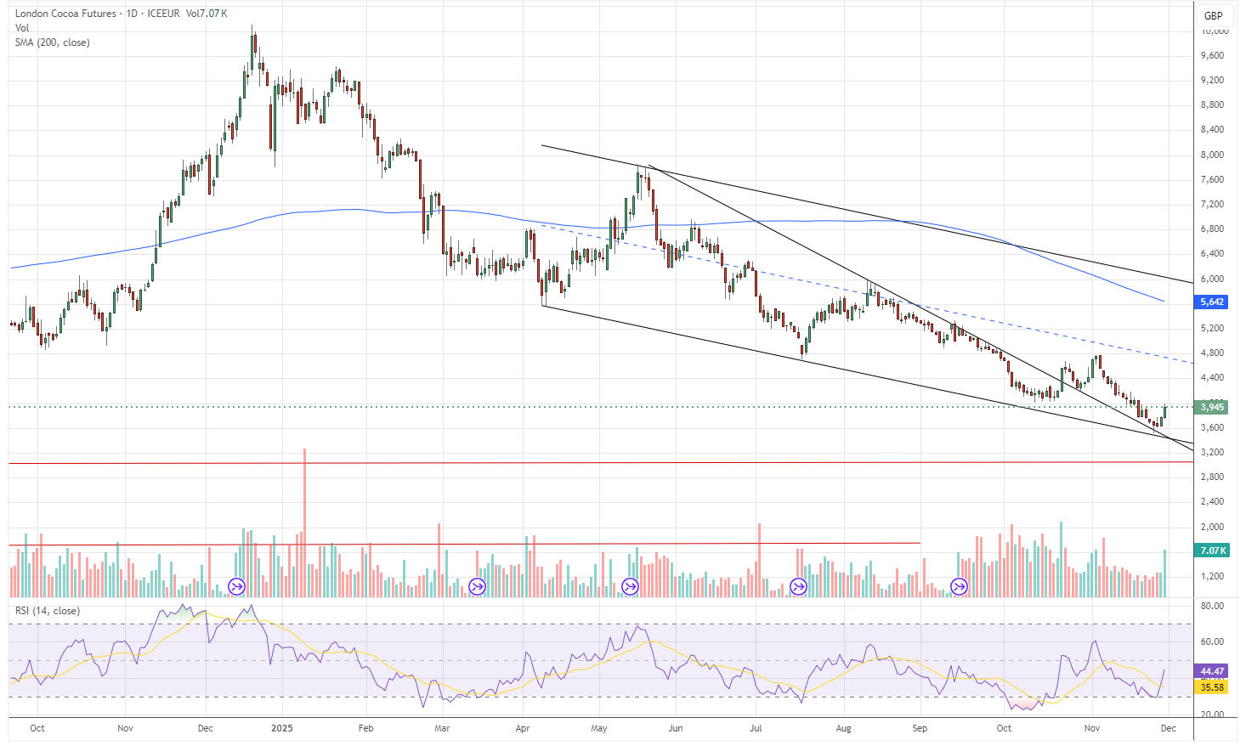Select the Vol legend entry

tap(22, 27)
